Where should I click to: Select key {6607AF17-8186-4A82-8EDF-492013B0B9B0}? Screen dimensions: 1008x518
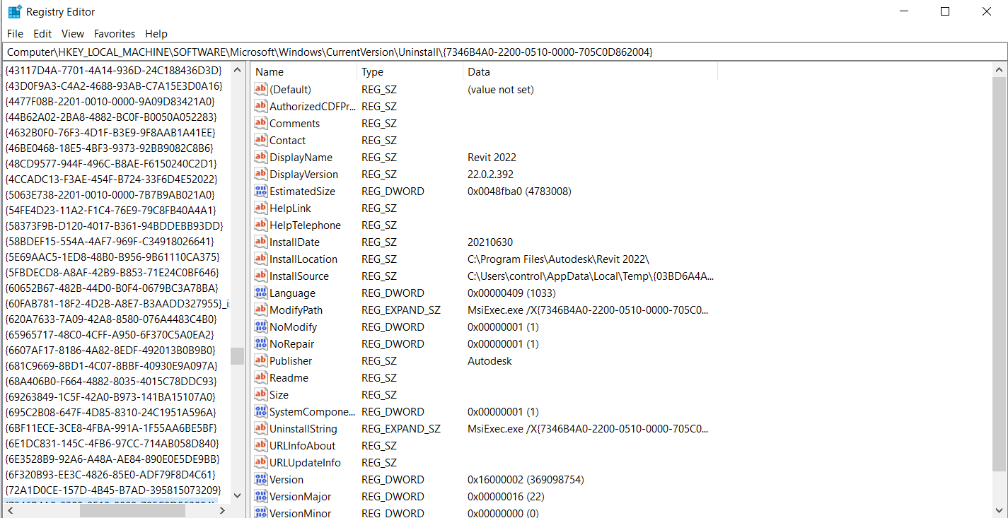coord(110,351)
